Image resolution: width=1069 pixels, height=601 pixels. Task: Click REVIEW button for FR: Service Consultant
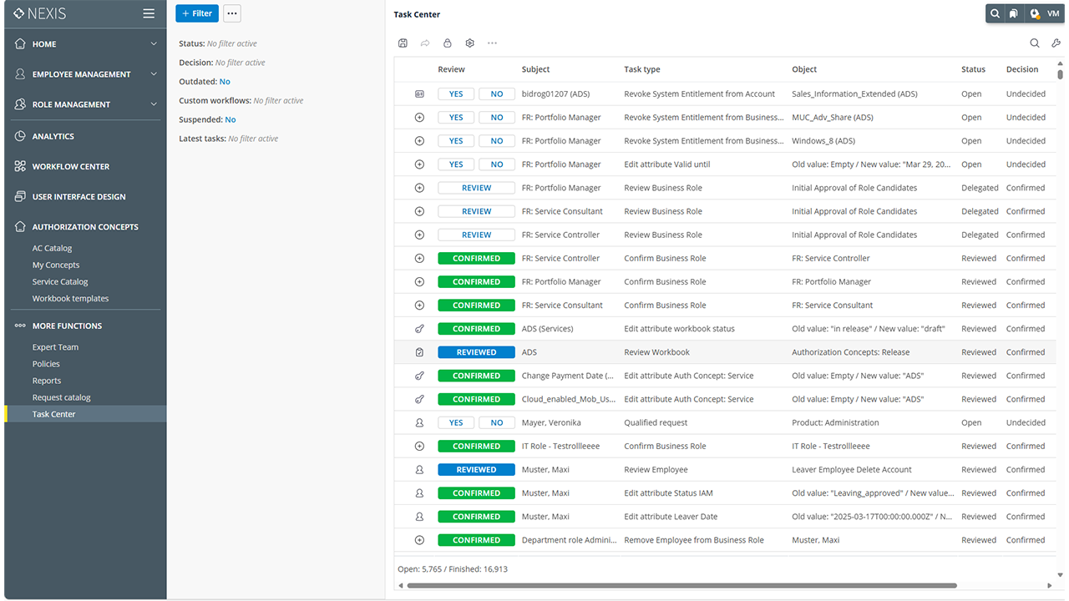coord(476,212)
